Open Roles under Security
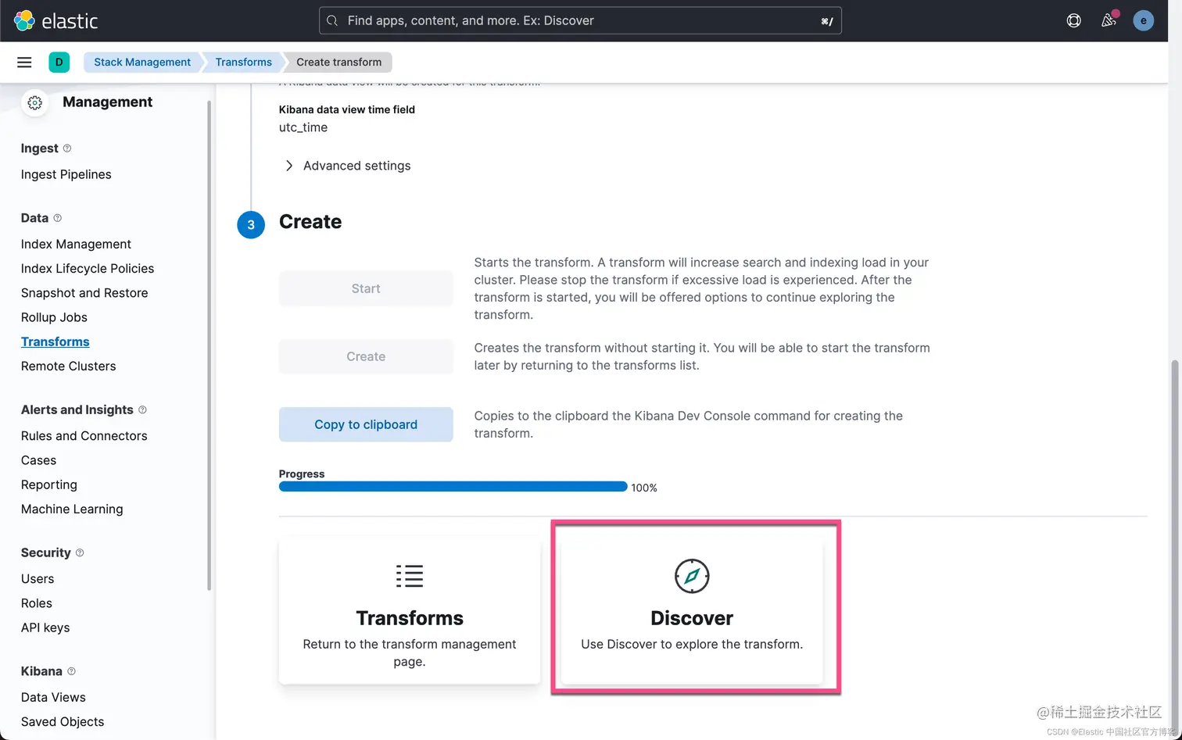 (x=37, y=603)
